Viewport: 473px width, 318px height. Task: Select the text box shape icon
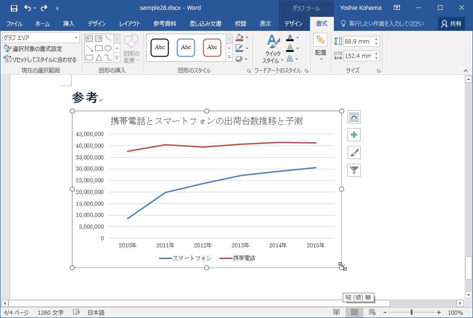(x=89, y=39)
